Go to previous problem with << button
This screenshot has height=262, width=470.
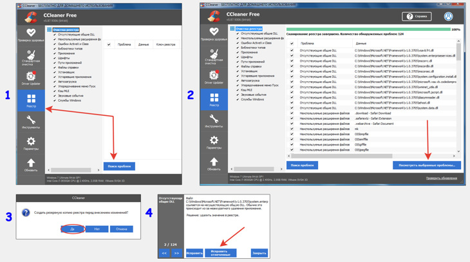[164, 253]
